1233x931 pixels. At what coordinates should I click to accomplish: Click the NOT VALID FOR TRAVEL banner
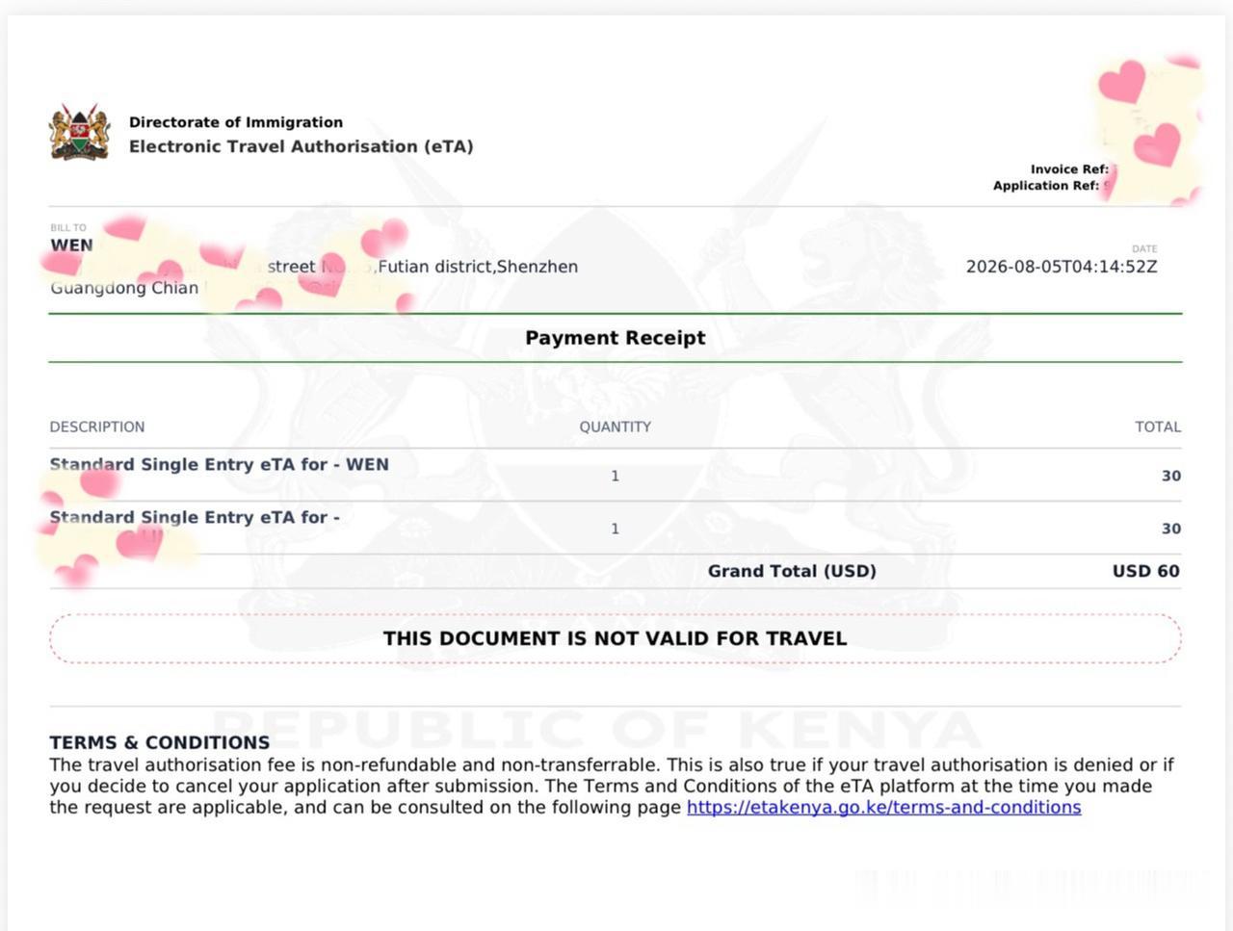616,638
